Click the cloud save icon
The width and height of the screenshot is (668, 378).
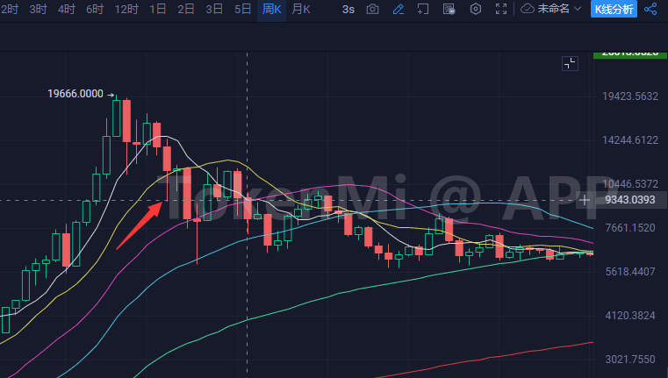coord(528,9)
